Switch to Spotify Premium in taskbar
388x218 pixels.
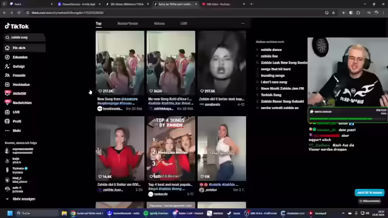click(x=156, y=213)
